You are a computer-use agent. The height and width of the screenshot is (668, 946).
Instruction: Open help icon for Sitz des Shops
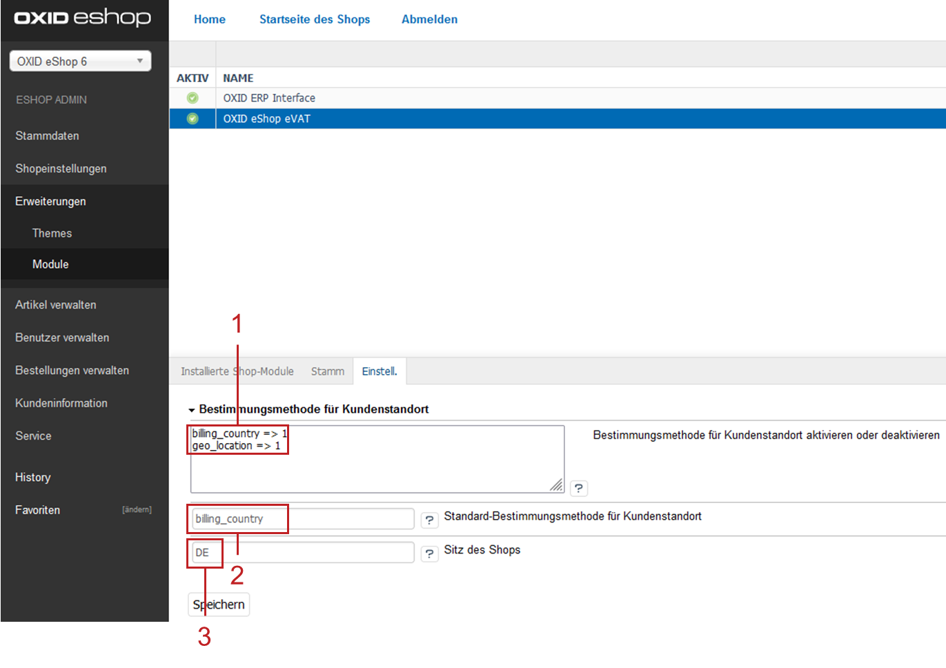tap(429, 553)
